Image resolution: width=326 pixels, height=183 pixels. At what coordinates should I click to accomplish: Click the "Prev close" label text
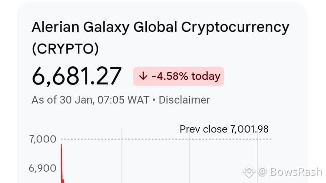point(203,129)
